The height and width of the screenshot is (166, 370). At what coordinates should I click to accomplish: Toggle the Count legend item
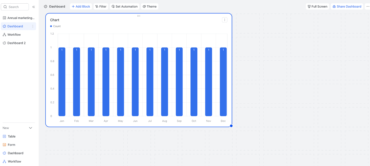pyautogui.click(x=55, y=26)
